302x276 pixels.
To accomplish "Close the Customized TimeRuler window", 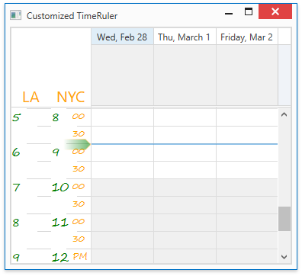I will (x=275, y=11).
